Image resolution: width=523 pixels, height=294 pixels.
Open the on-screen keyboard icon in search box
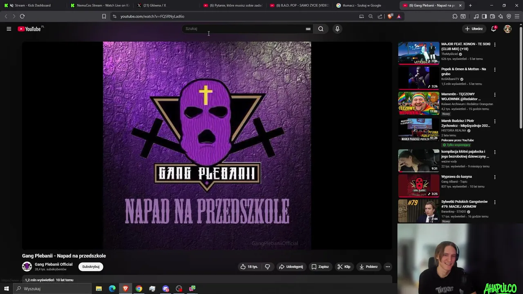308,29
